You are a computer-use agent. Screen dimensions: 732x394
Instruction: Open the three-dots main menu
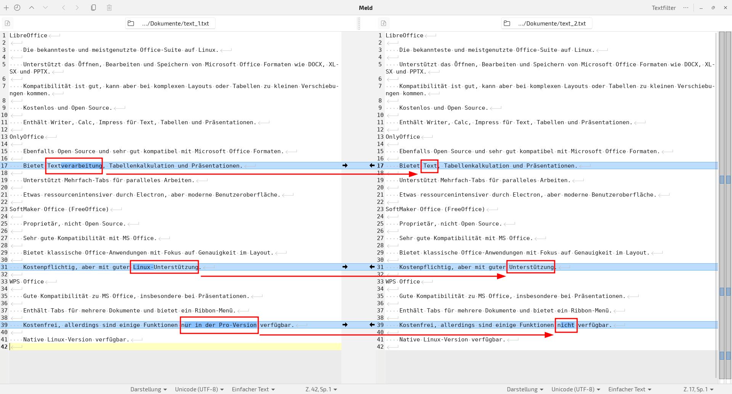click(686, 8)
